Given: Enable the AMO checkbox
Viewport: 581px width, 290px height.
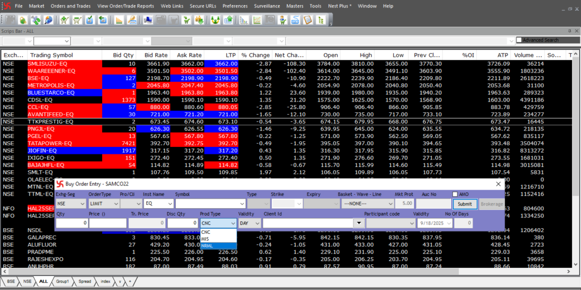Looking at the screenshot, I should click(x=455, y=194).
